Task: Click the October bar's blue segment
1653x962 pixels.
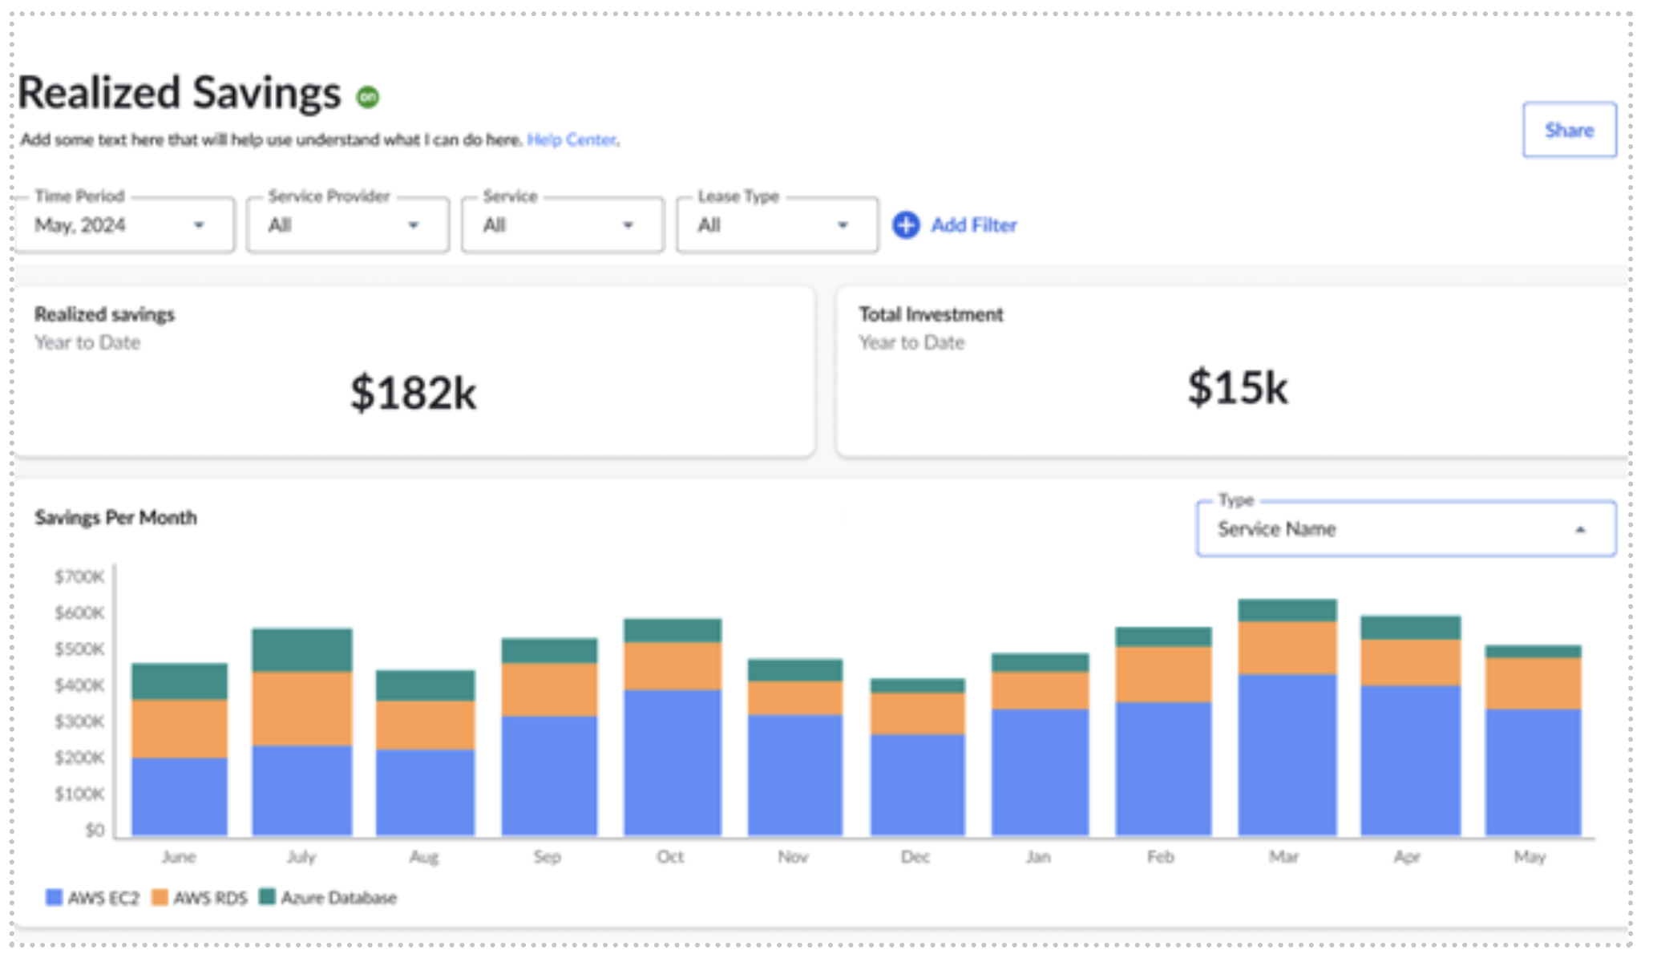Action: [672, 762]
